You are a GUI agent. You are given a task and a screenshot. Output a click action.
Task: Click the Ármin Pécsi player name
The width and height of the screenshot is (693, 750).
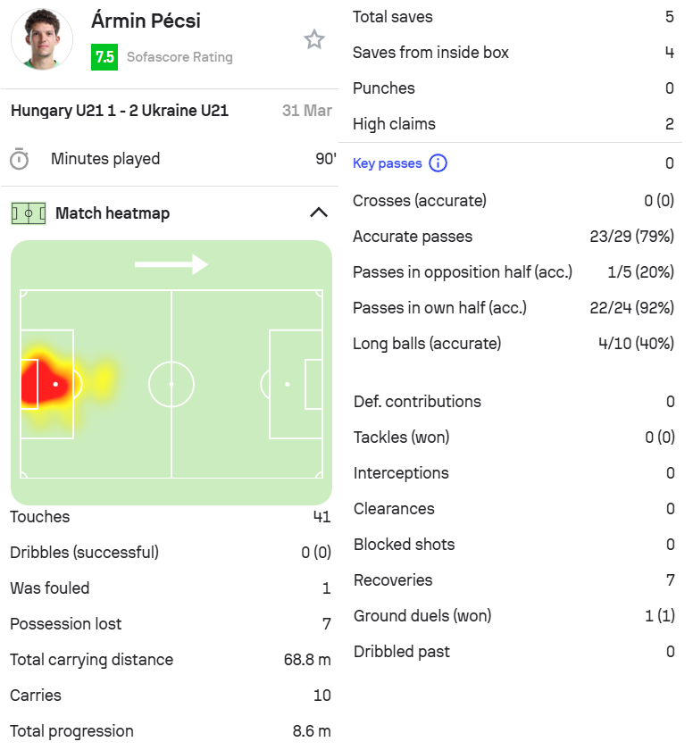[146, 21]
